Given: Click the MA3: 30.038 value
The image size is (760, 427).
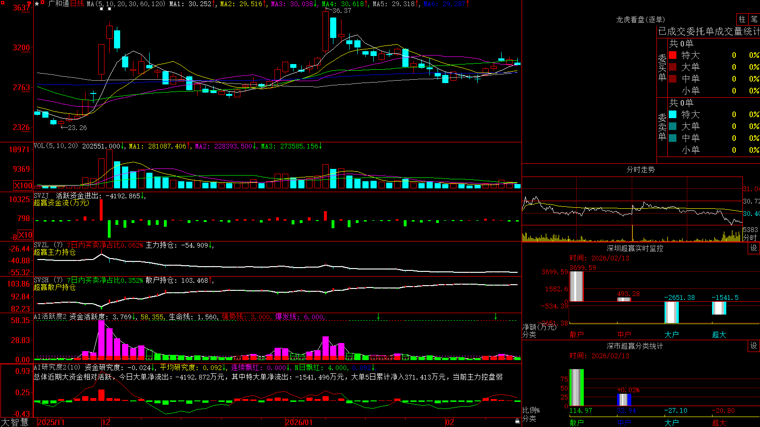Looking at the screenshot, I should (294, 4).
